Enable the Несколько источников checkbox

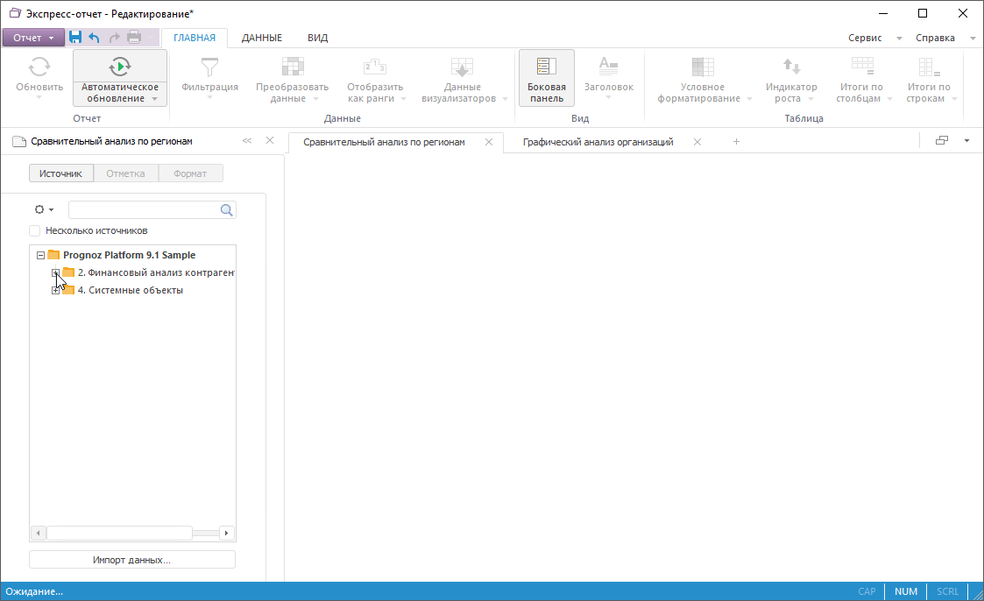pyautogui.click(x=34, y=231)
